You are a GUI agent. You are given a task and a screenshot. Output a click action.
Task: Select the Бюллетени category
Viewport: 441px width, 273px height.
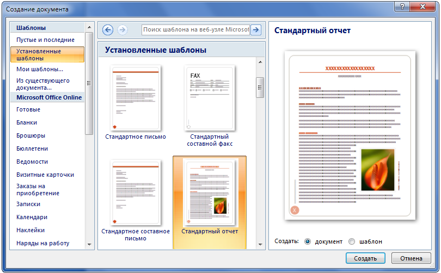point(32,148)
